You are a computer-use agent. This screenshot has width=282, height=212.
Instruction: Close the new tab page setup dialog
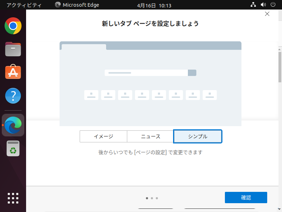[267, 14]
